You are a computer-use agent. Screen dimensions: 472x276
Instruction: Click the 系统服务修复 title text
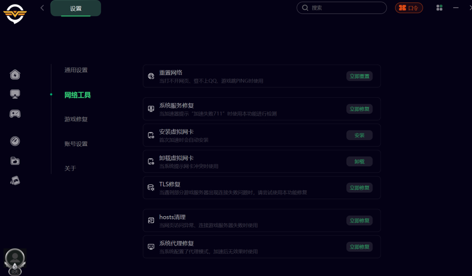pos(177,106)
